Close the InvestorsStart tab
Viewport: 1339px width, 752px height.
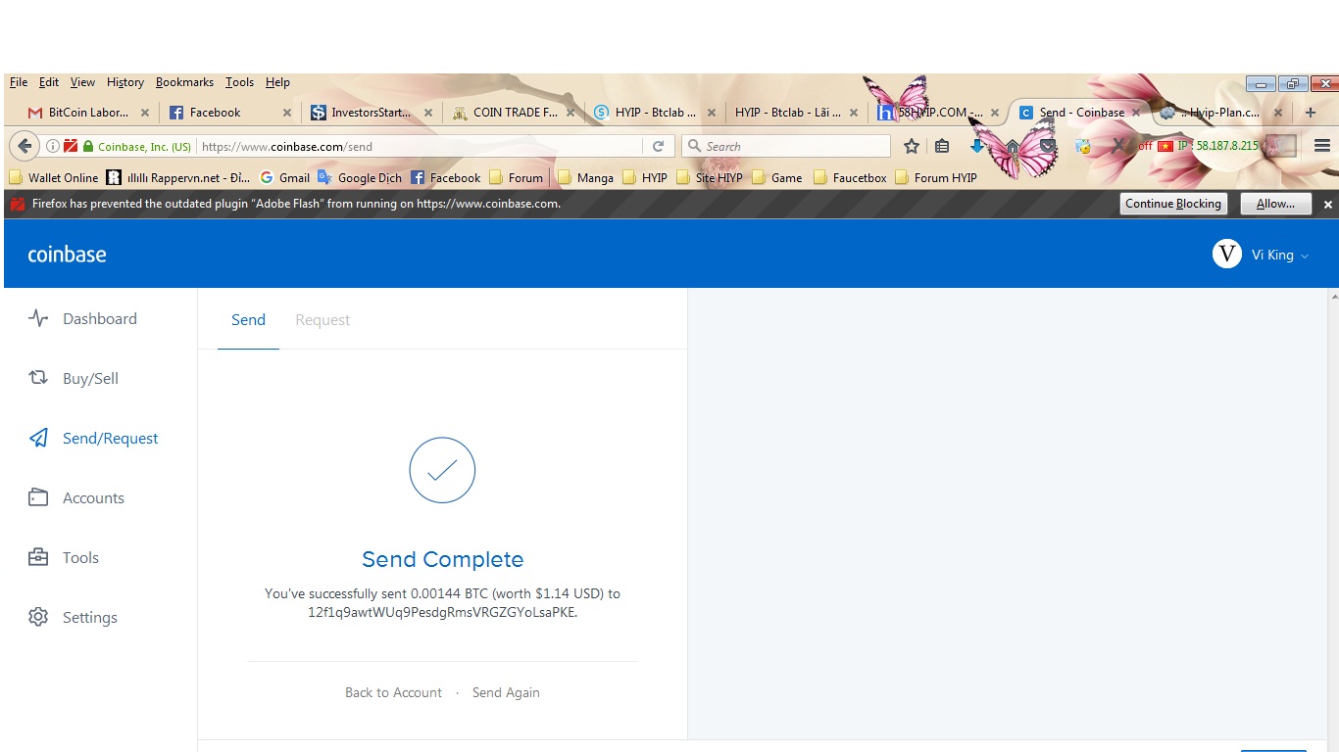[x=428, y=113]
